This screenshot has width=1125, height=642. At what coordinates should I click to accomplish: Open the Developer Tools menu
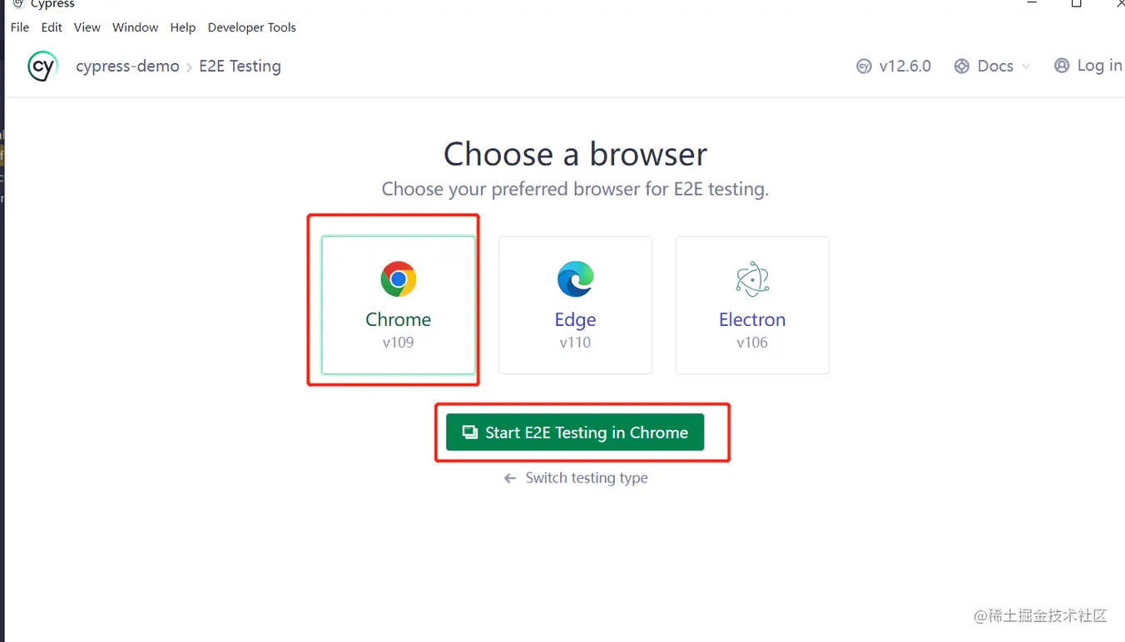(251, 27)
